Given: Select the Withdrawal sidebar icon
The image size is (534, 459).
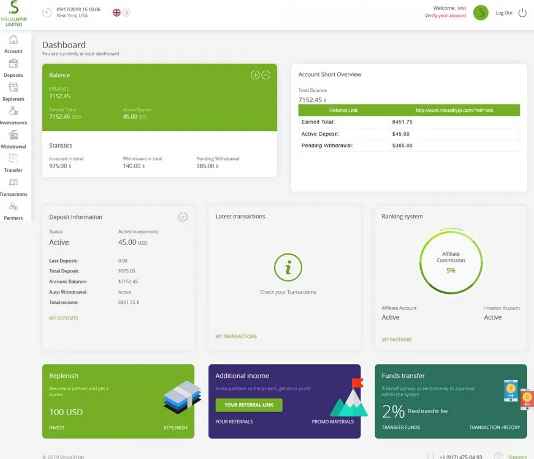Looking at the screenshot, I should (13, 135).
